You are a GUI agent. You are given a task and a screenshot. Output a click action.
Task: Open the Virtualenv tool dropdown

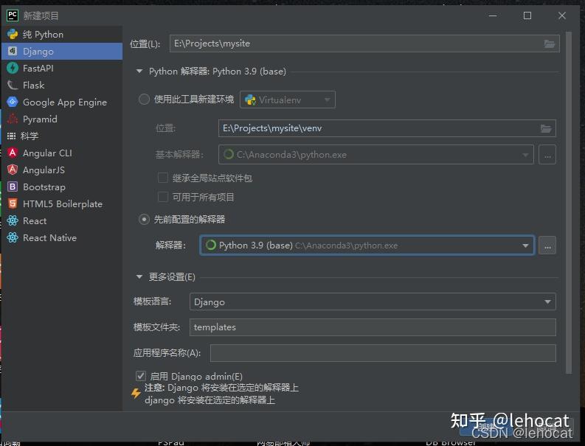pos(287,100)
